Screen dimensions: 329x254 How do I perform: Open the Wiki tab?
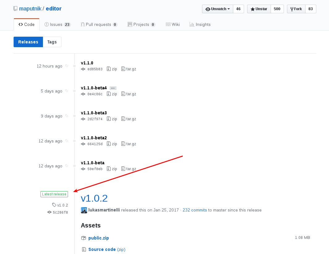pos(173,24)
